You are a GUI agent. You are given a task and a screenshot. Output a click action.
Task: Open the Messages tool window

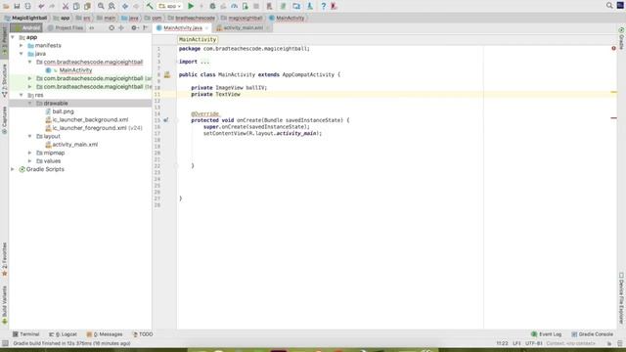(x=105, y=334)
